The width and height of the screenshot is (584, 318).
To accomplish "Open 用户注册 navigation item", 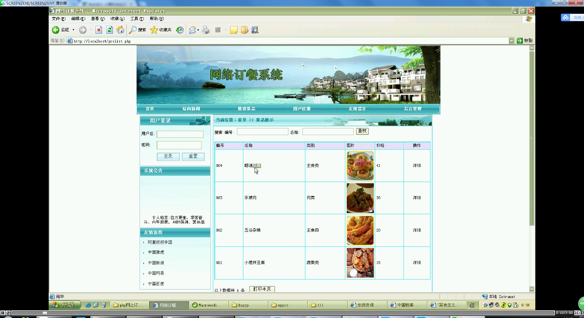I will [x=302, y=109].
